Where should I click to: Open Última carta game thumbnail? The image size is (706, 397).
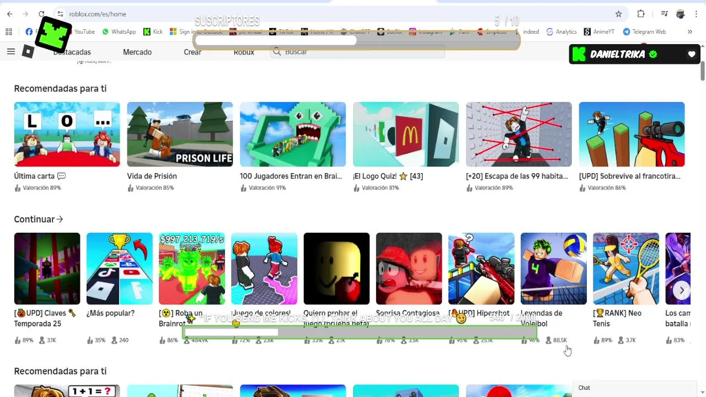tap(67, 134)
